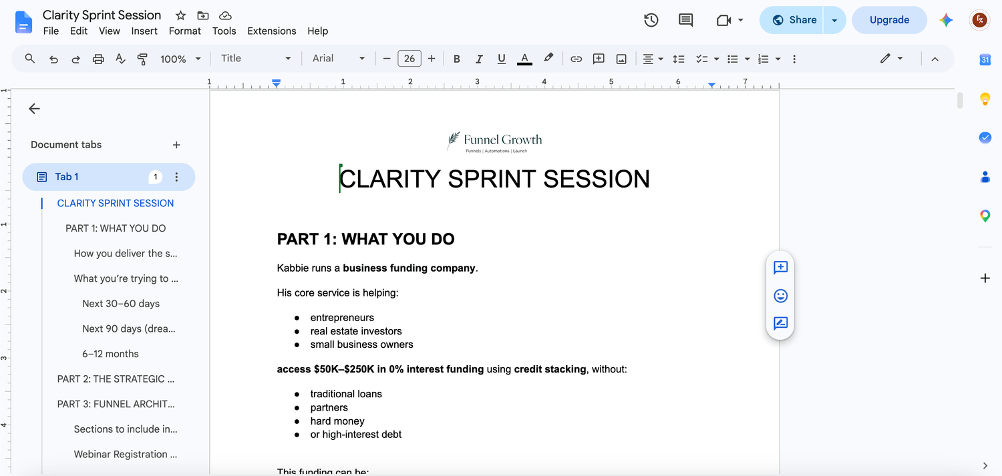Run spelling and grammar check
1002x476 pixels.
(120, 59)
